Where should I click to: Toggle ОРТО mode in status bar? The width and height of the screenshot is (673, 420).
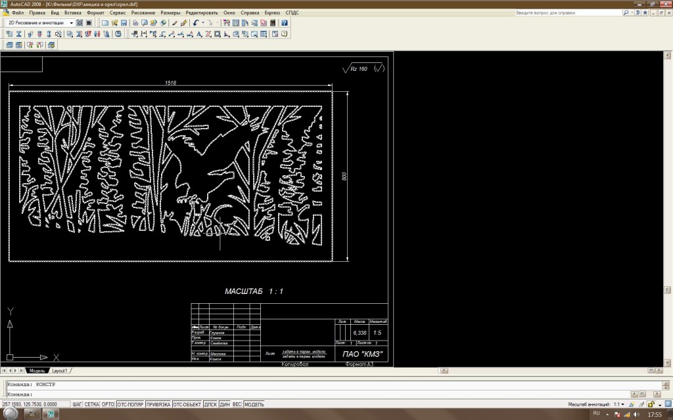tap(108, 404)
